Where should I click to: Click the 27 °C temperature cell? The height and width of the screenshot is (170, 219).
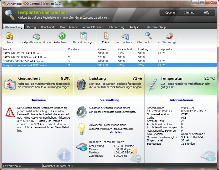click(161, 61)
